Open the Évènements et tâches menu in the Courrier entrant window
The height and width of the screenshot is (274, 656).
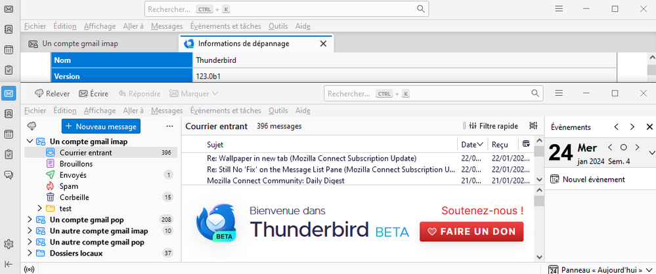click(x=225, y=111)
